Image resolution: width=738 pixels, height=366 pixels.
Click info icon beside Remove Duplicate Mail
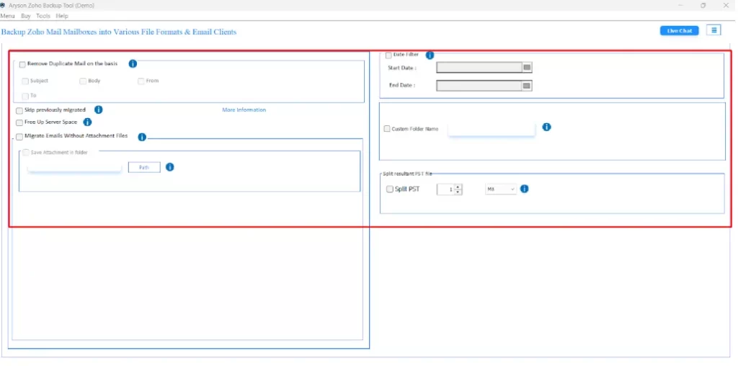[x=133, y=64]
